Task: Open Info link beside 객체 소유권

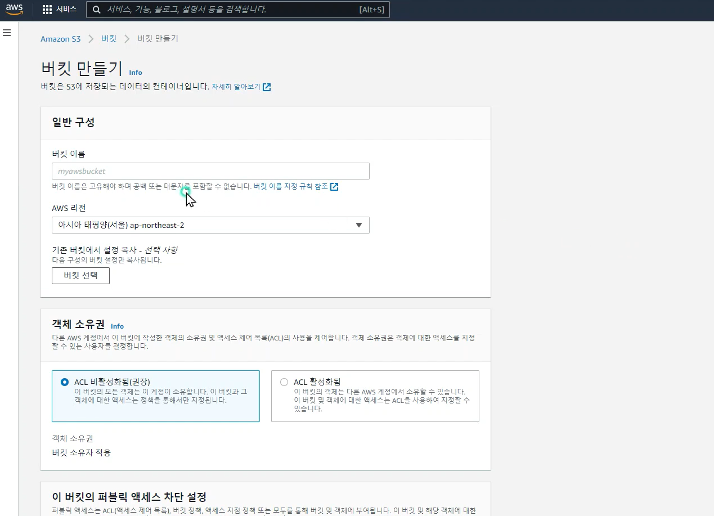Action: 117,326
